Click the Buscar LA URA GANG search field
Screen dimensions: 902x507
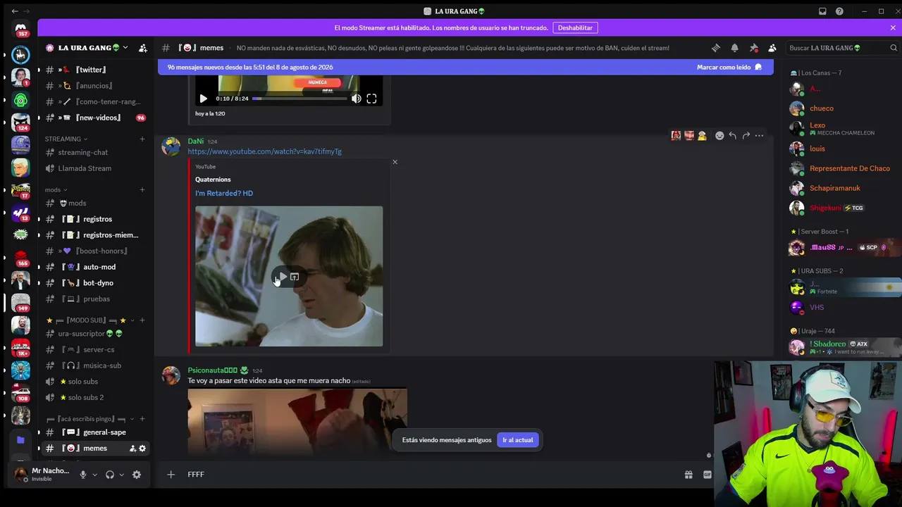844,48
